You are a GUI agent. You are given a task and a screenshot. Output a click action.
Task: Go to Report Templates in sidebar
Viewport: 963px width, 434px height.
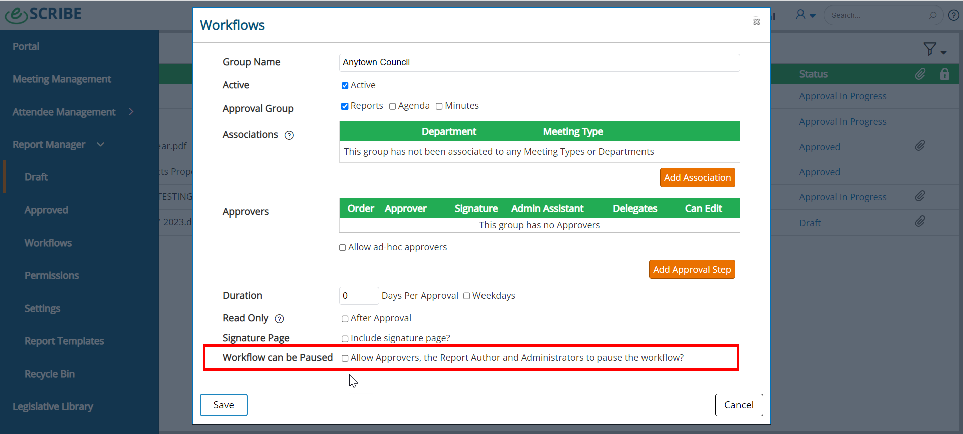64,341
